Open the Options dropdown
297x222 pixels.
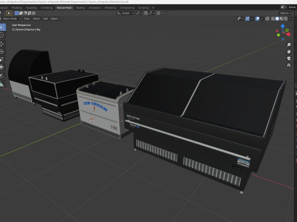pyautogui.click(x=286, y=13)
